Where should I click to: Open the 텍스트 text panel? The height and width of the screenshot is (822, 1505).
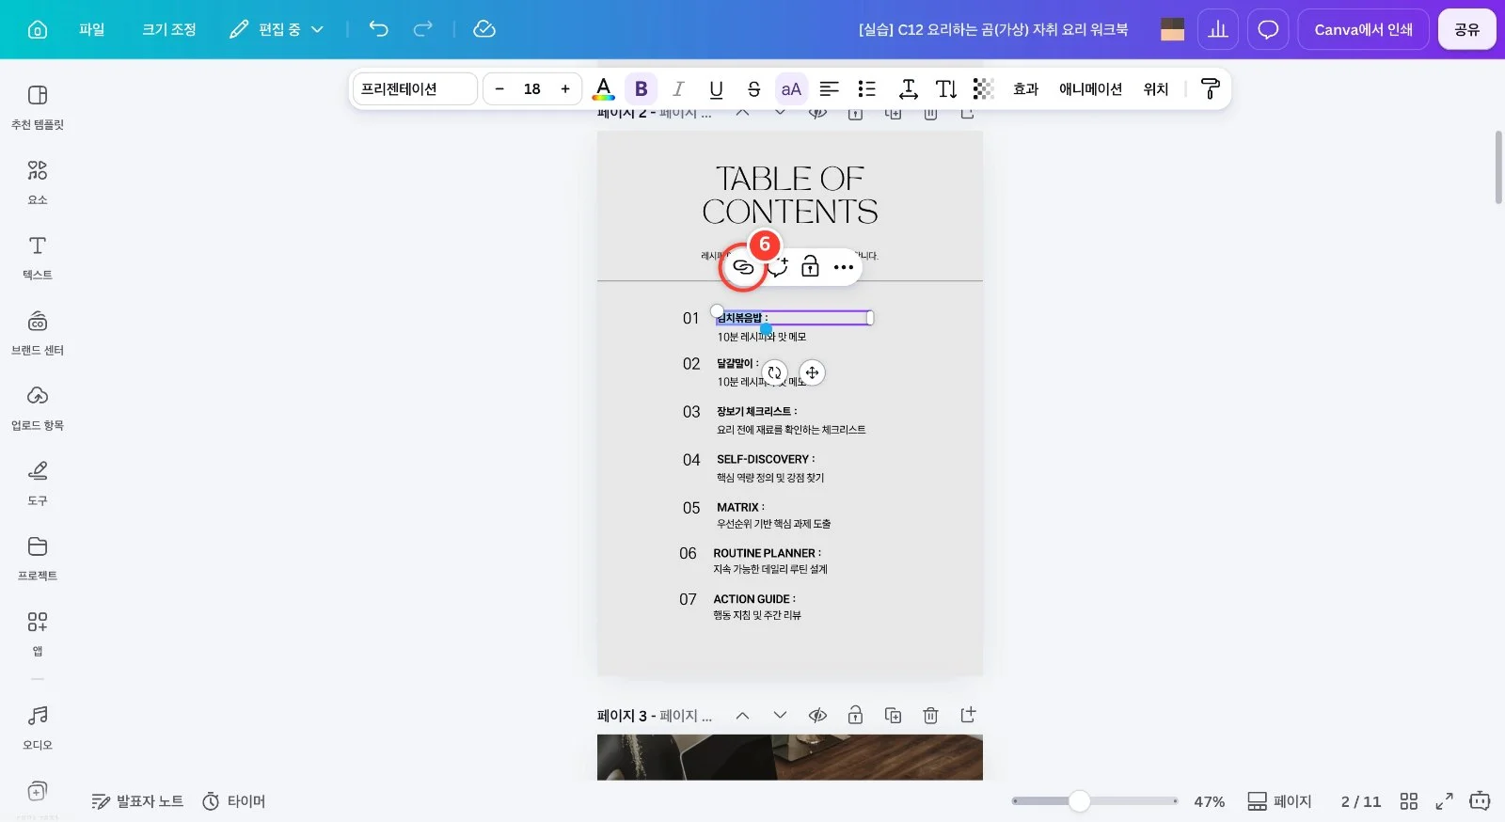[38, 257]
